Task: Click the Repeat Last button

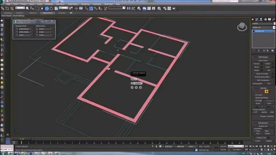Action: click(263, 126)
